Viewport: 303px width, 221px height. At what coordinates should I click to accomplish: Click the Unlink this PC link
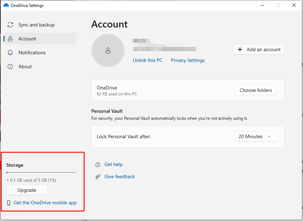(147, 60)
